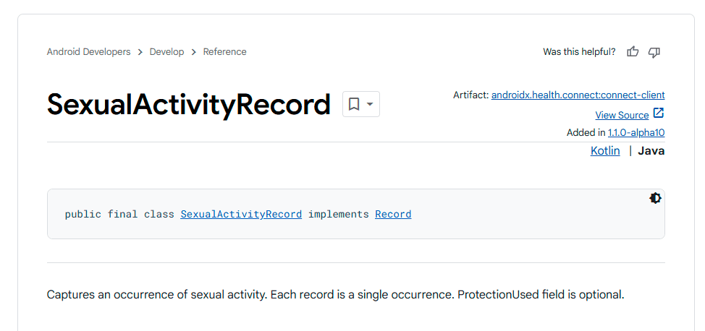Navigate to the Reference breadcrumb
Screen dimensions: 705x331
pos(224,52)
